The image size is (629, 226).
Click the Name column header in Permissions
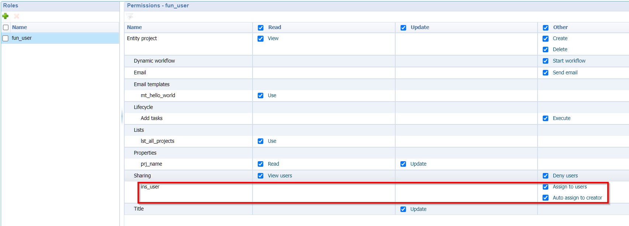point(135,27)
